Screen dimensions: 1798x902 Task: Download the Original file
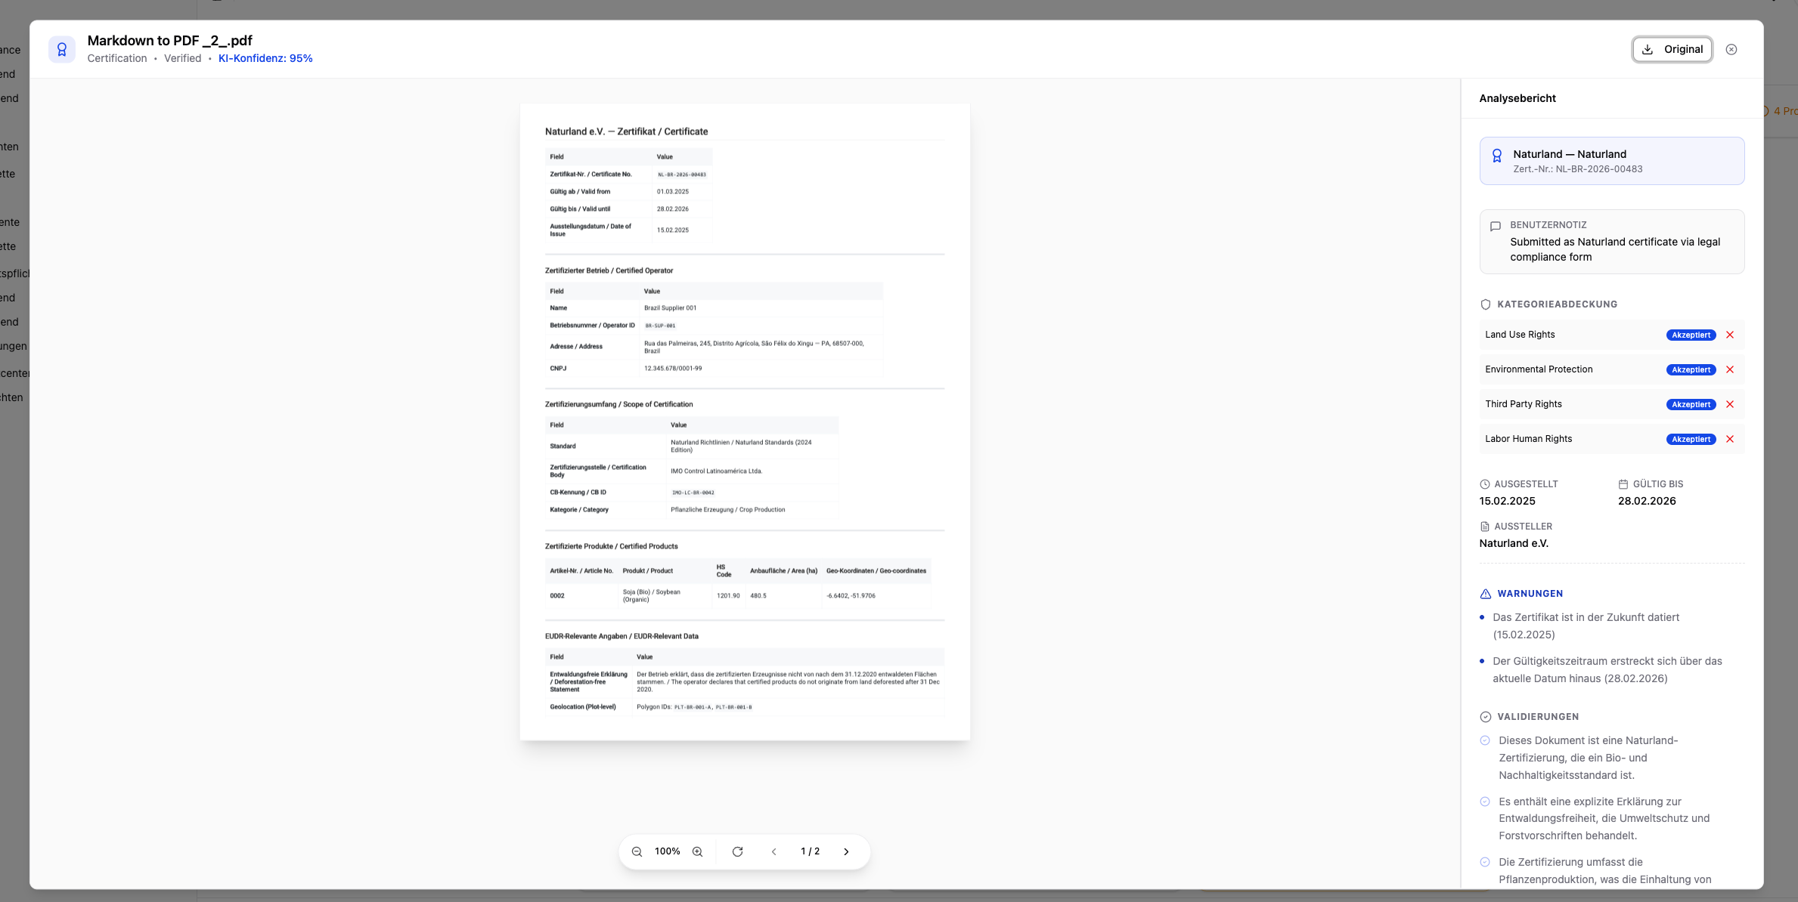[1672, 50]
